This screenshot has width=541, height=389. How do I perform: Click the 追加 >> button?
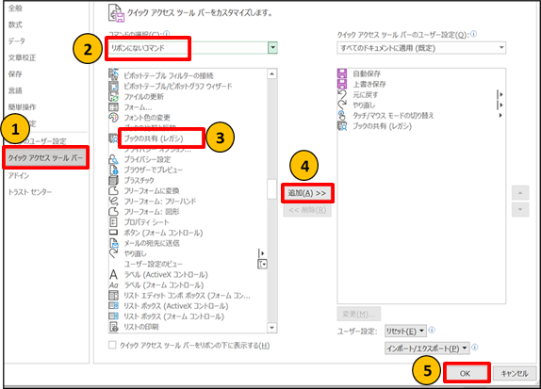click(x=307, y=193)
